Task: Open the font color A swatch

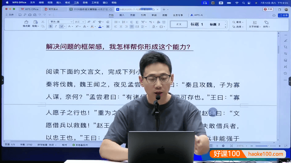Action: [x=100, y=27]
